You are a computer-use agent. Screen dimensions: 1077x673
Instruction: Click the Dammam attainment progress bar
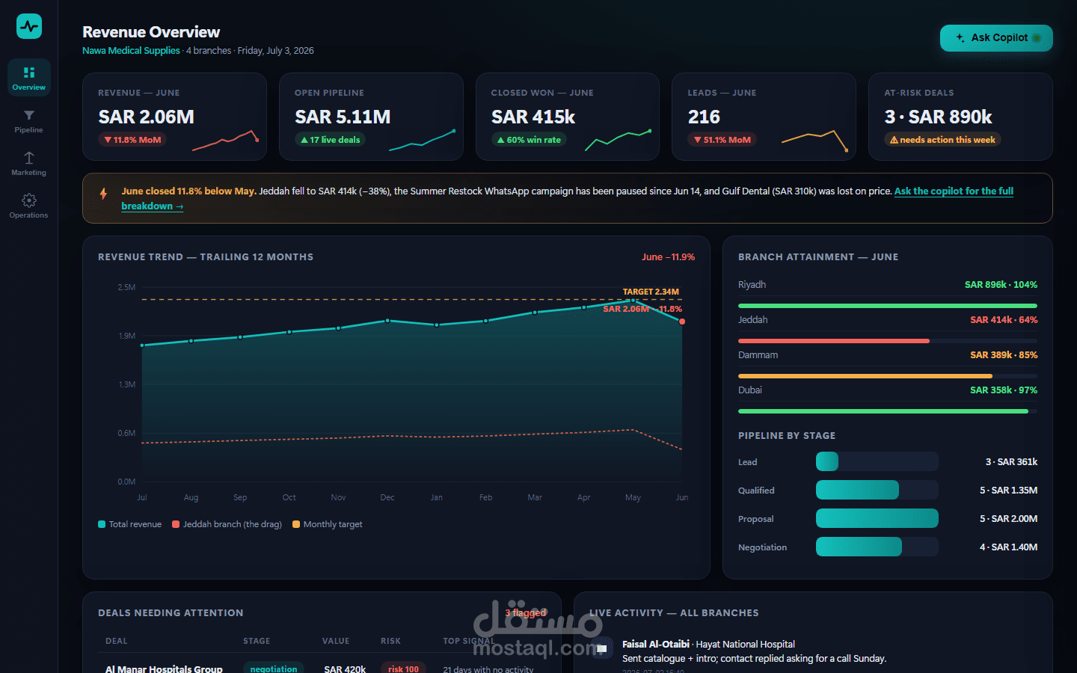click(x=888, y=376)
